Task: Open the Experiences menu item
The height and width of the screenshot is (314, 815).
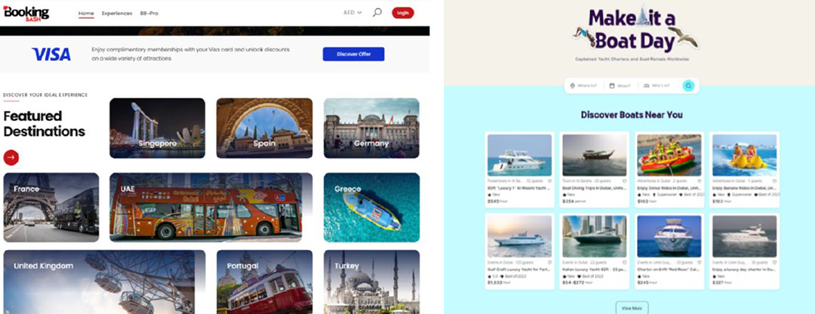Action: pyautogui.click(x=117, y=13)
